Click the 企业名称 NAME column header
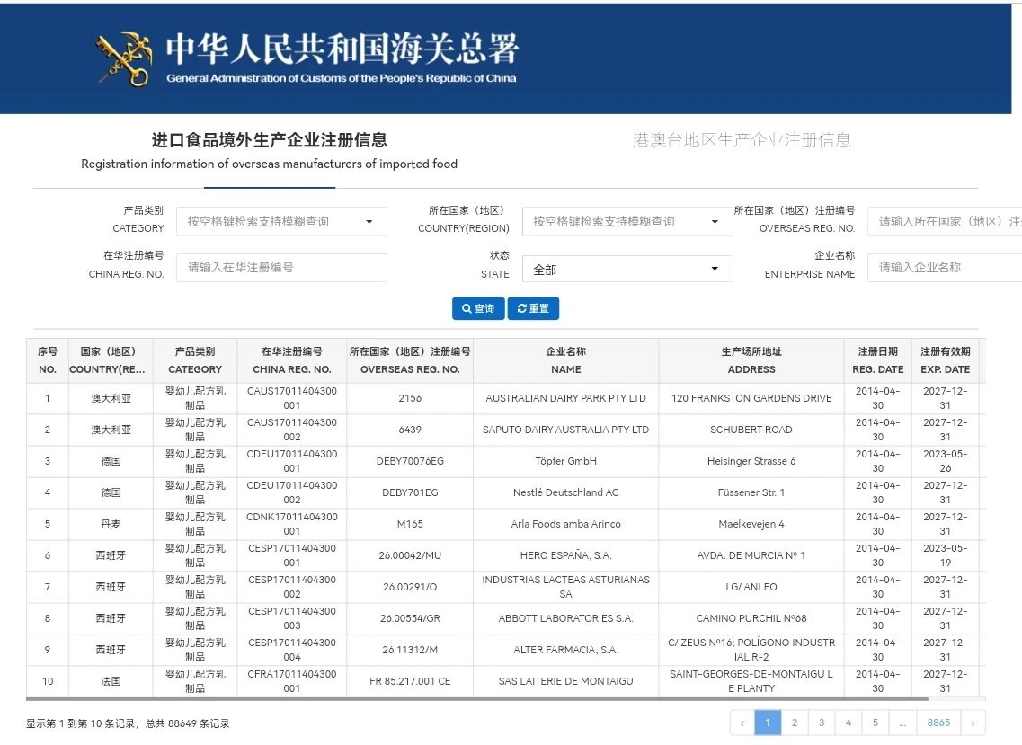 (565, 360)
